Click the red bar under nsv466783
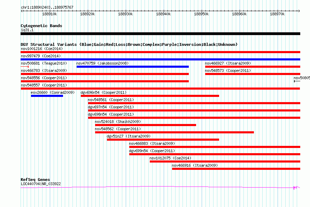 (x=105, y=74)
